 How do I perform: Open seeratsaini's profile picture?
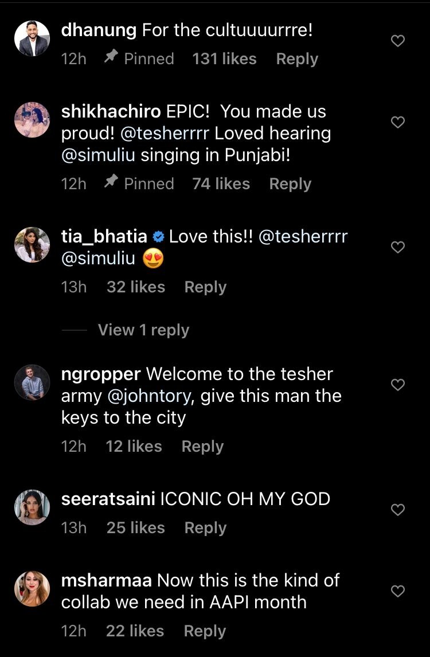point(32,507)
